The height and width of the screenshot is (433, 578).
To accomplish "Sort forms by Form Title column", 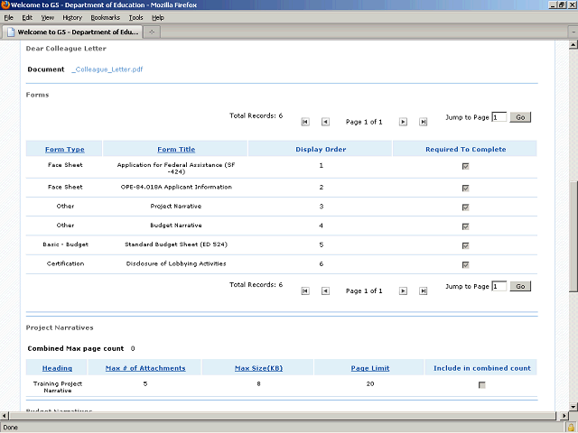I will click(175, 149).
